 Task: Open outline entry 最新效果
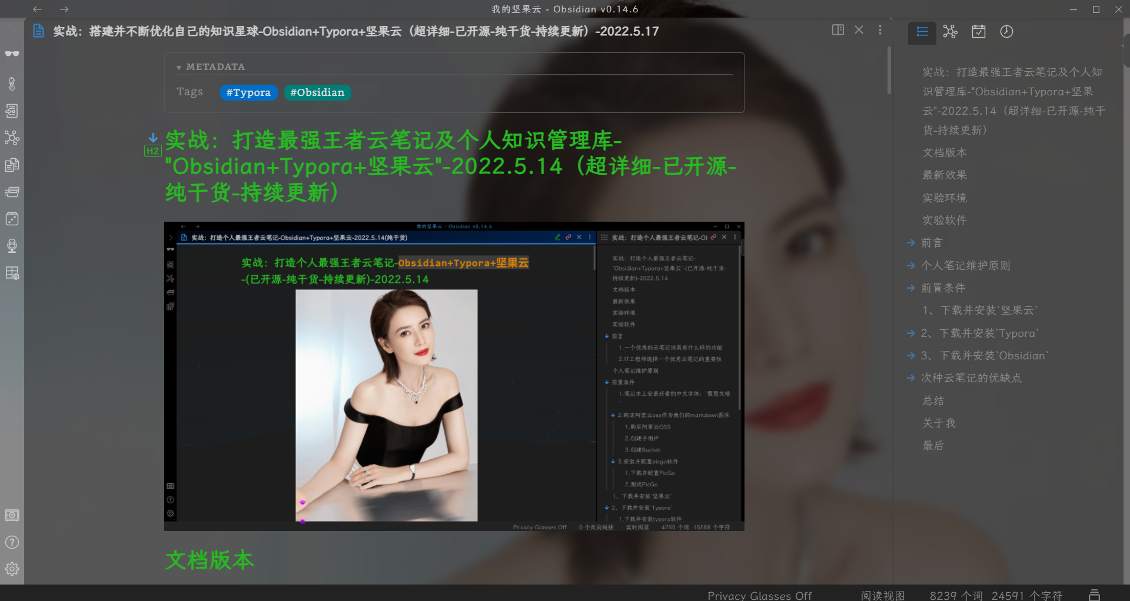pos(945,175)
